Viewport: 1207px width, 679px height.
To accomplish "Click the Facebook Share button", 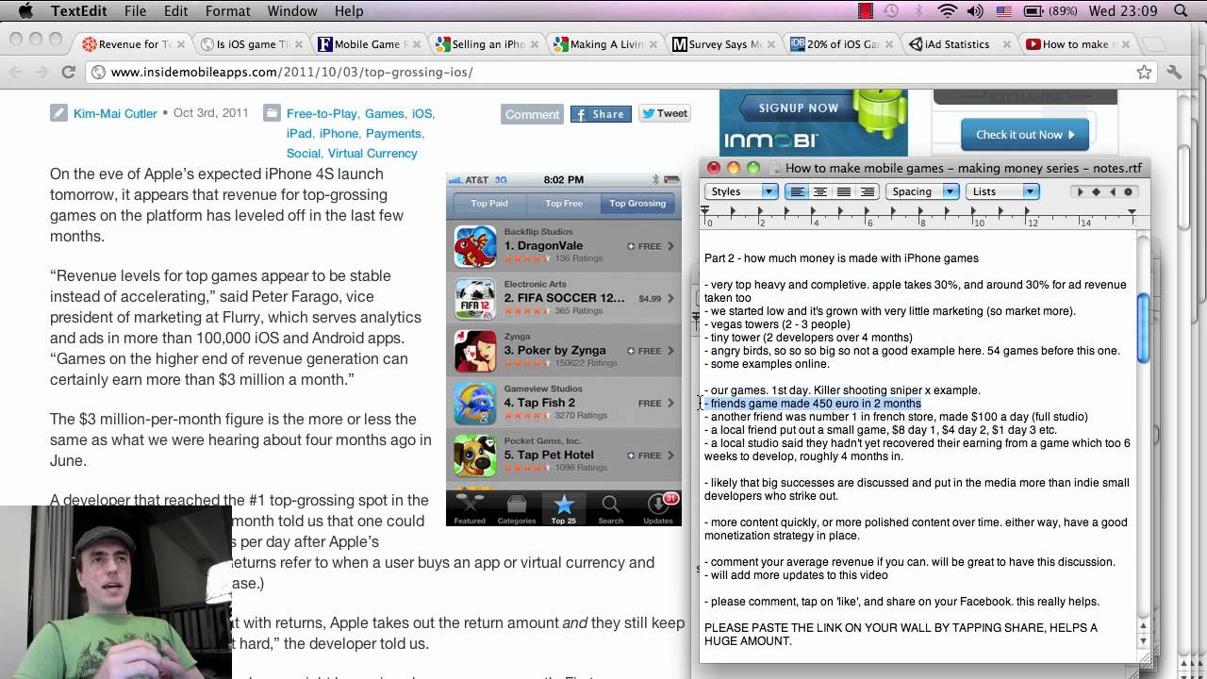I will (x=601, y=114).
